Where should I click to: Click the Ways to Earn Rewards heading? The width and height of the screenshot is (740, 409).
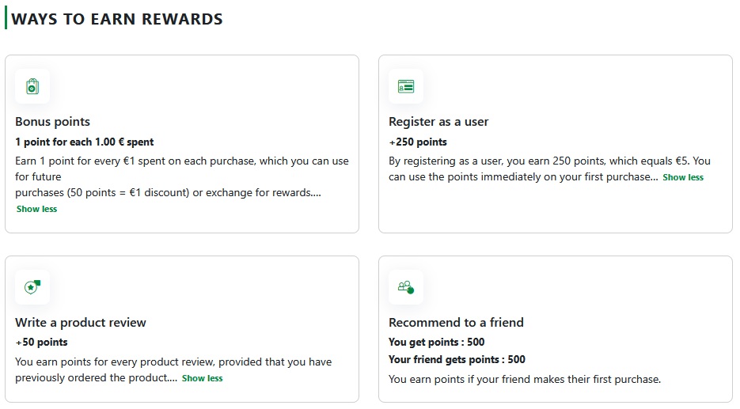click(x=117, y=19)
